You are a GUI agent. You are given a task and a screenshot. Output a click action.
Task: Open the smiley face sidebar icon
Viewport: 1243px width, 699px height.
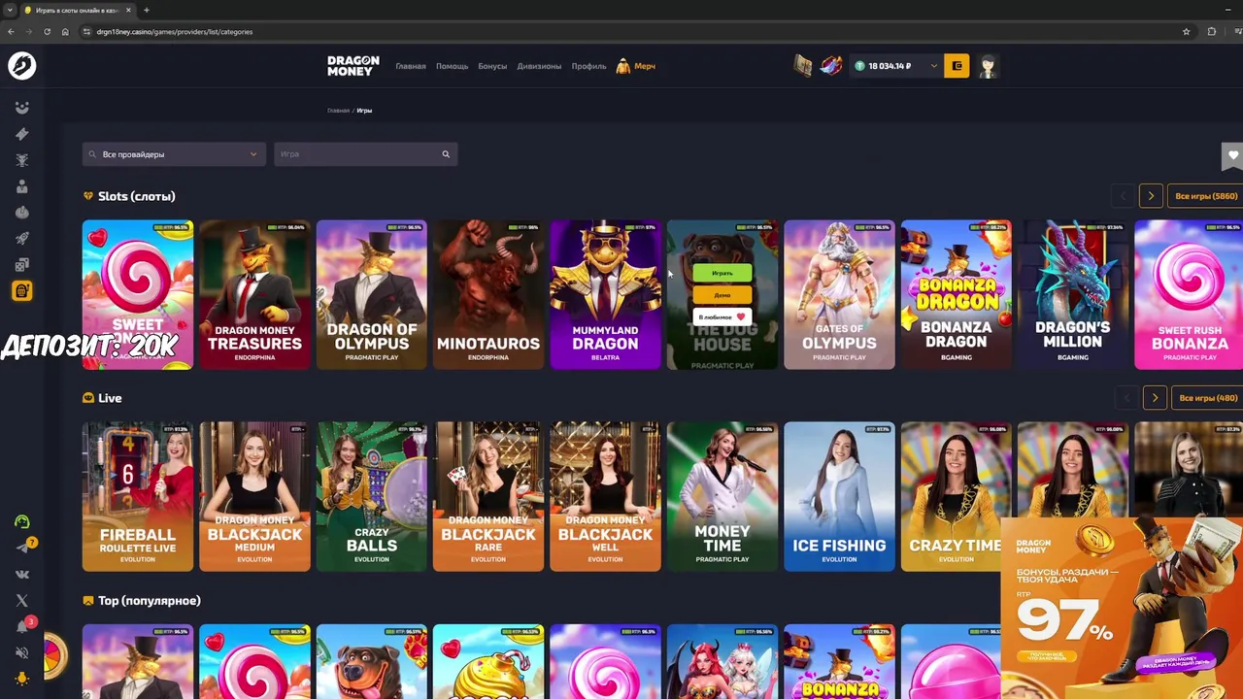click(22, 108)
